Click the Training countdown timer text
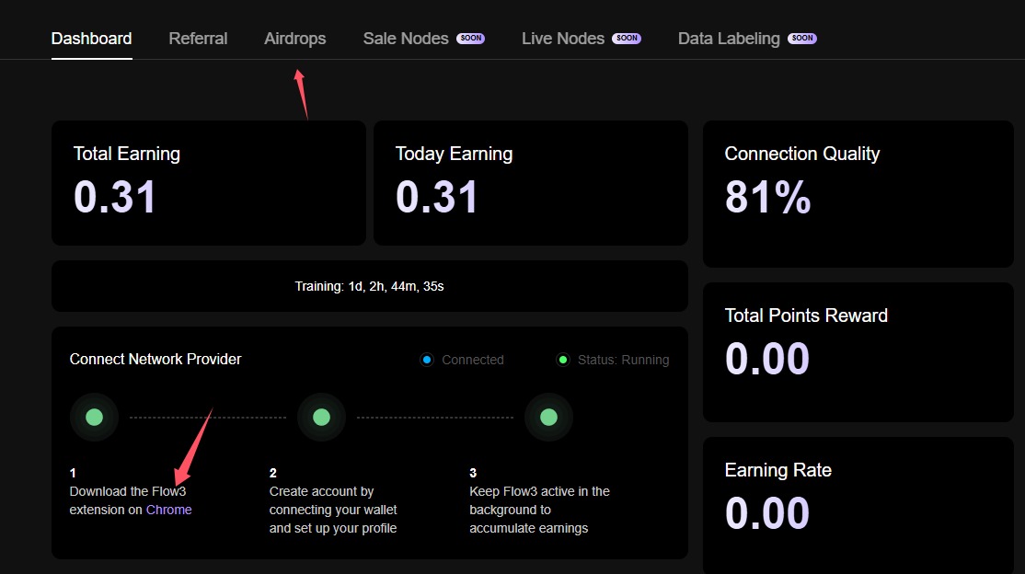1025x574 pixels. tap(369, 286)
